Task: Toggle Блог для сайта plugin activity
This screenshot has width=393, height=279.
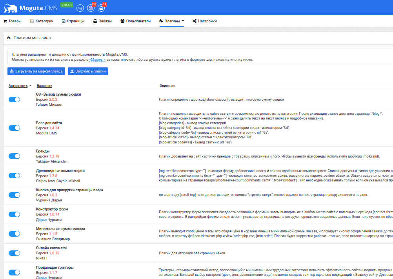Action: 14,128
